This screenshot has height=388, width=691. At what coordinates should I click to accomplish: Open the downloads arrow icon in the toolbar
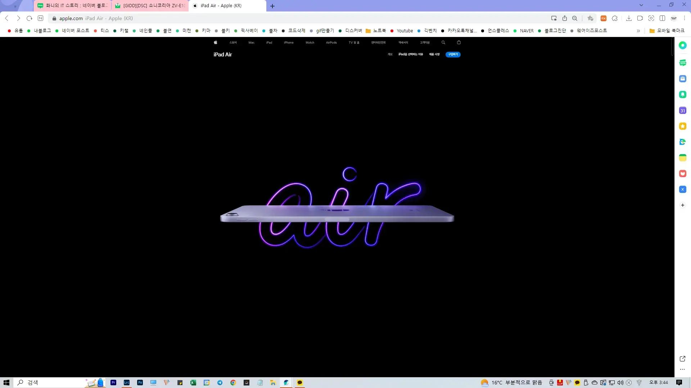click(629, 18)
